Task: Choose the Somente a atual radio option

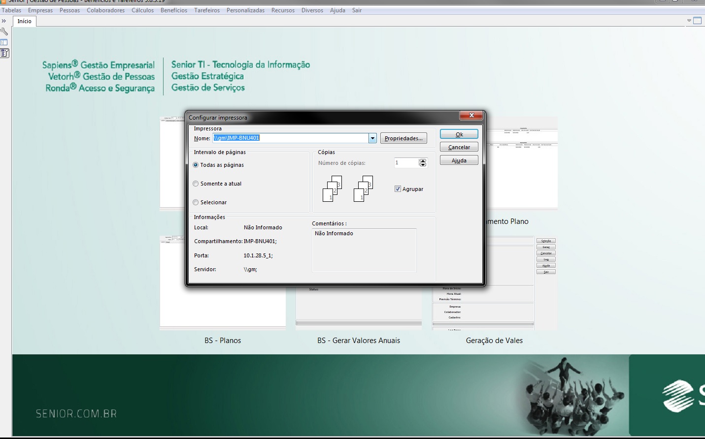Action: click(196, 184)
